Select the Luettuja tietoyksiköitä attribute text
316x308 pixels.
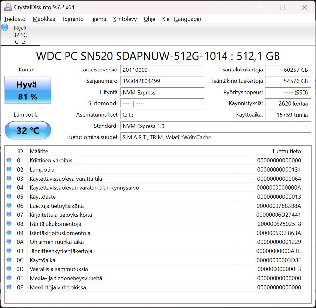pos(57,206)
